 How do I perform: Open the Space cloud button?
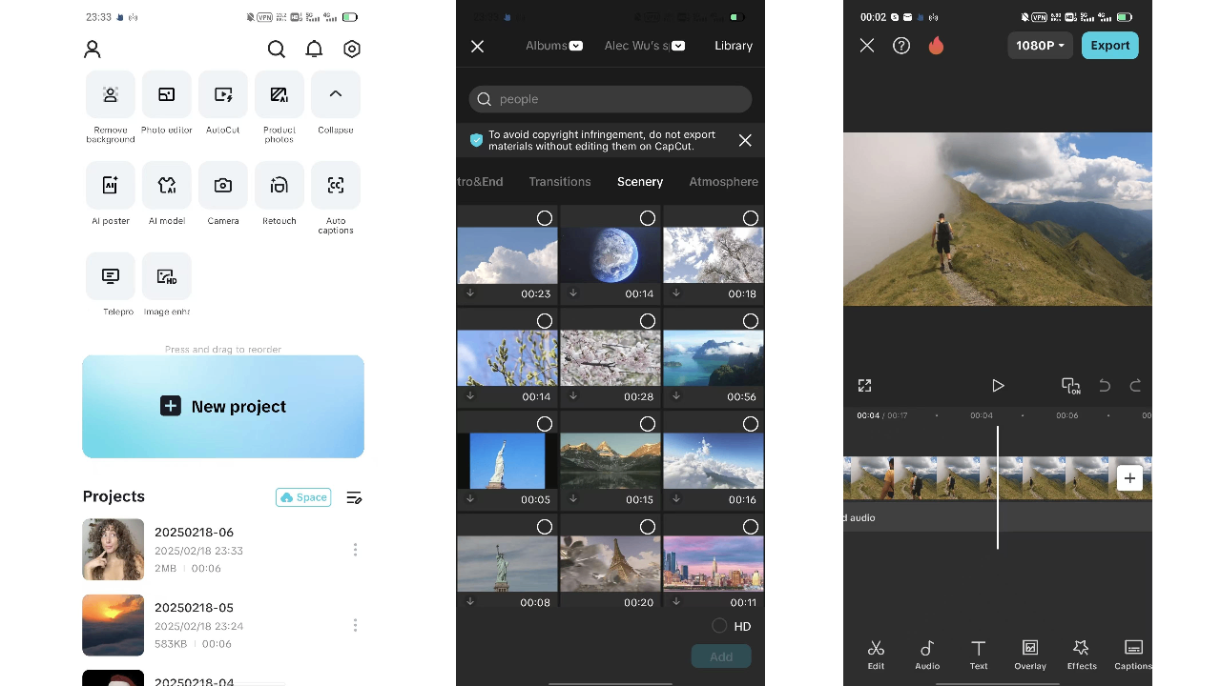303,497
